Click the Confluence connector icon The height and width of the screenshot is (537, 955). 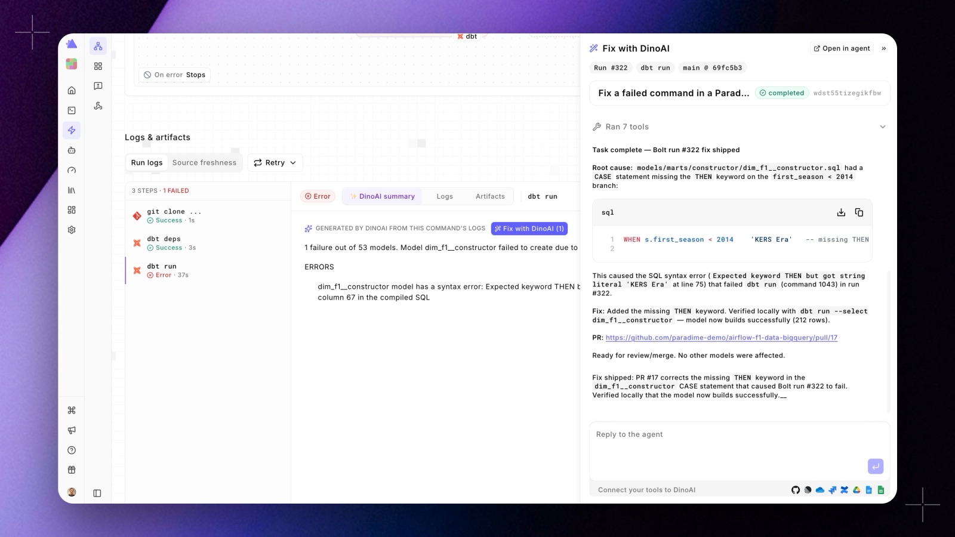coord(844,490)
